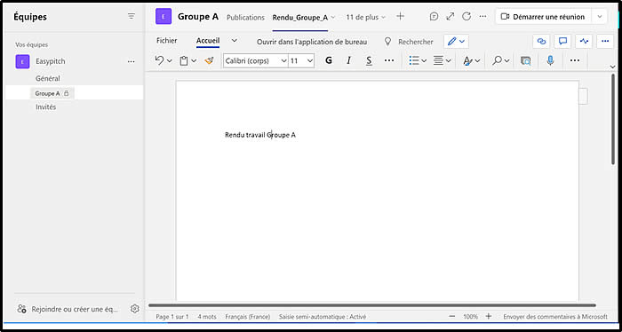Open the meeting options dropdown arrow
The image size is (622, 332).
point(600,17)
